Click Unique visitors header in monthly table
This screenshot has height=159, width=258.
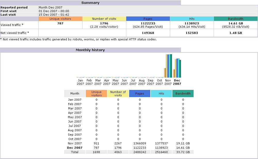coord(96,93)
